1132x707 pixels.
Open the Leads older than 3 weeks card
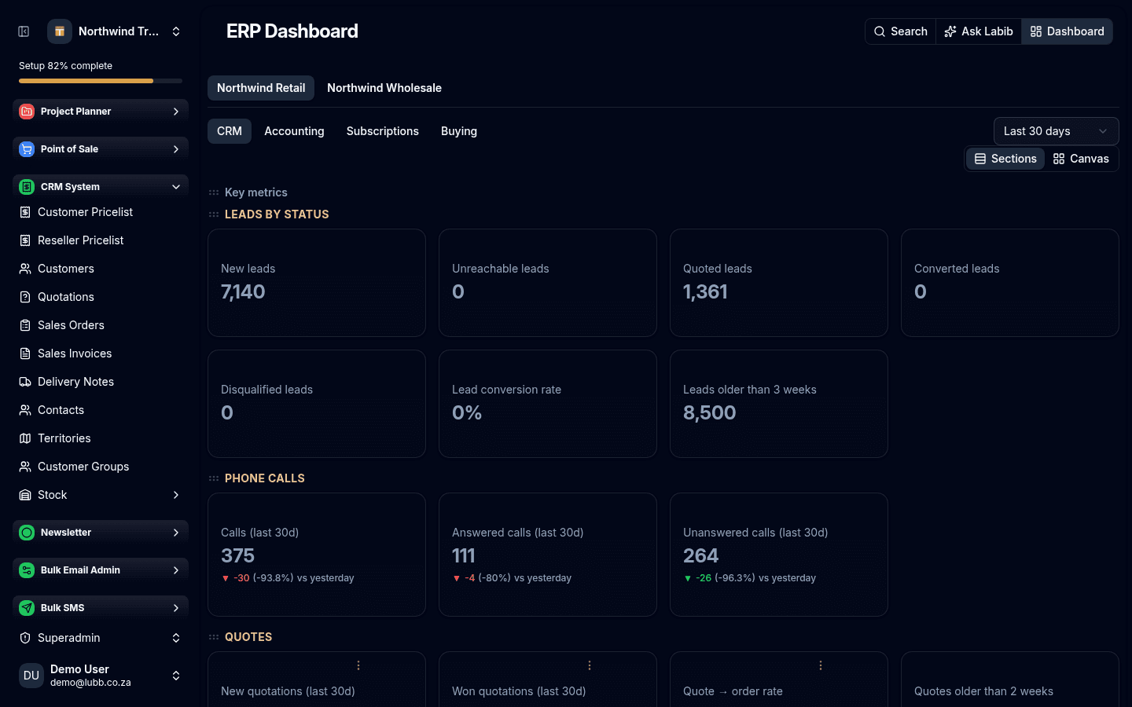[779, 404]
